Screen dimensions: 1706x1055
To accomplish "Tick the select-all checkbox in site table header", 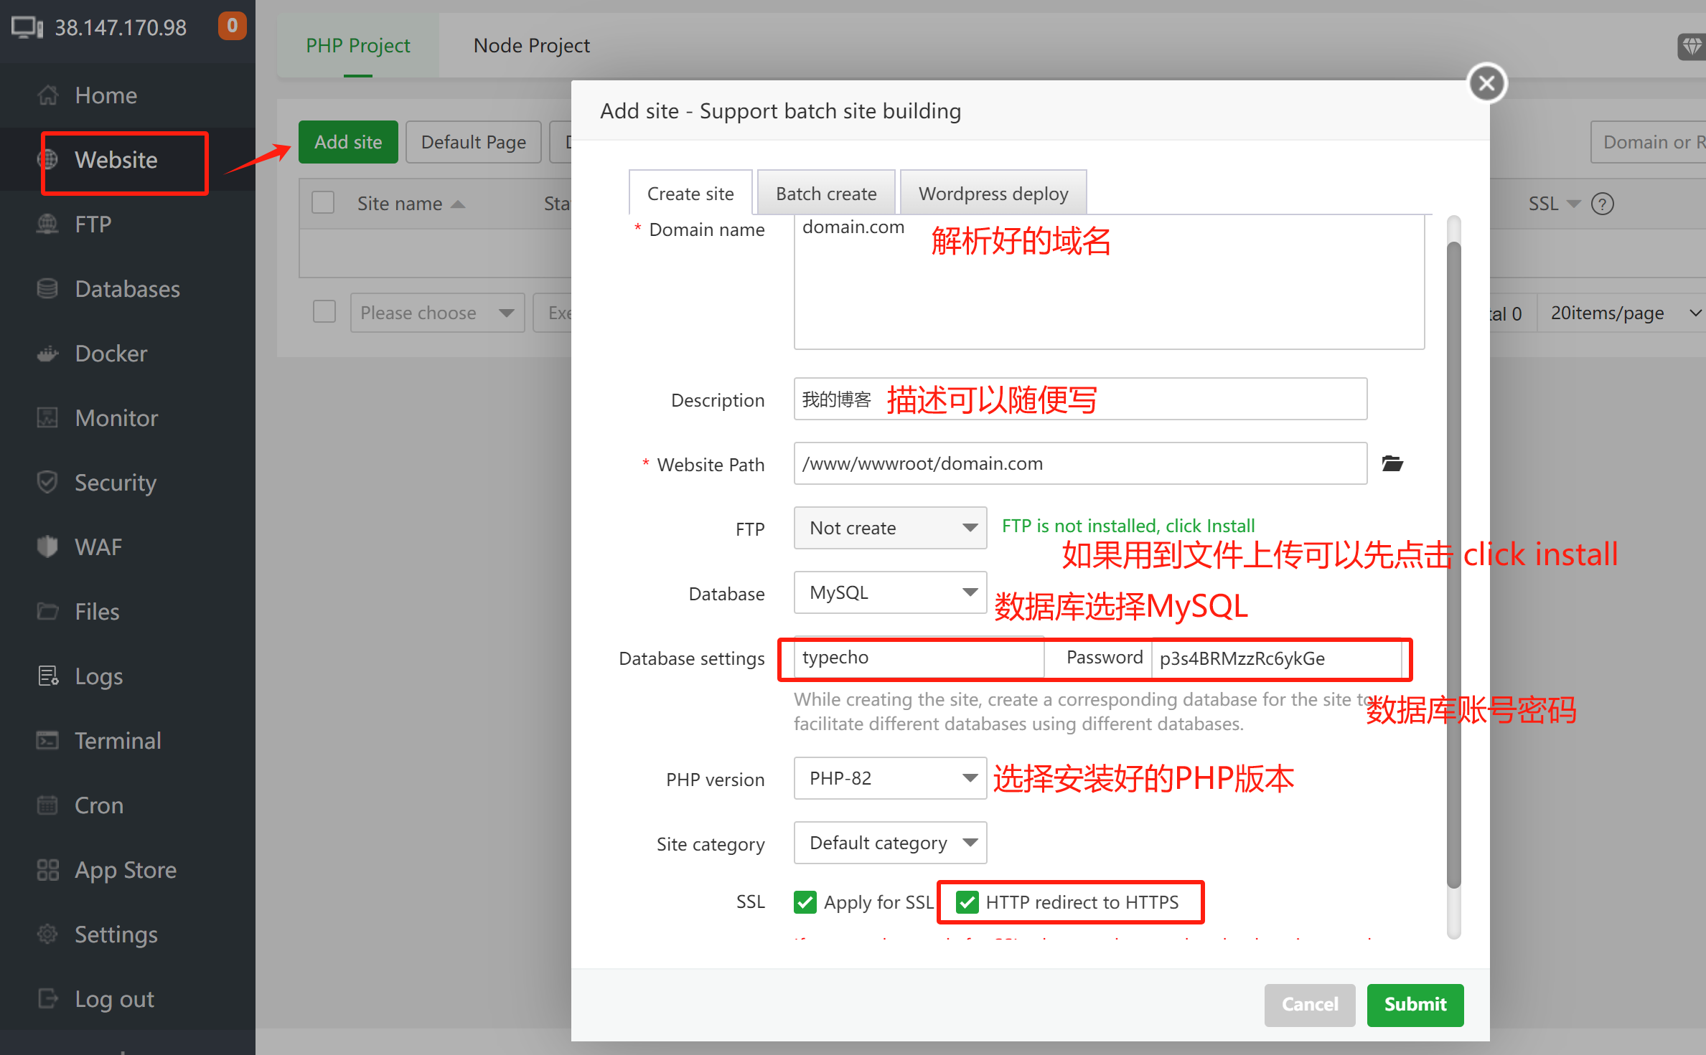I will click(x=323, y=203).
